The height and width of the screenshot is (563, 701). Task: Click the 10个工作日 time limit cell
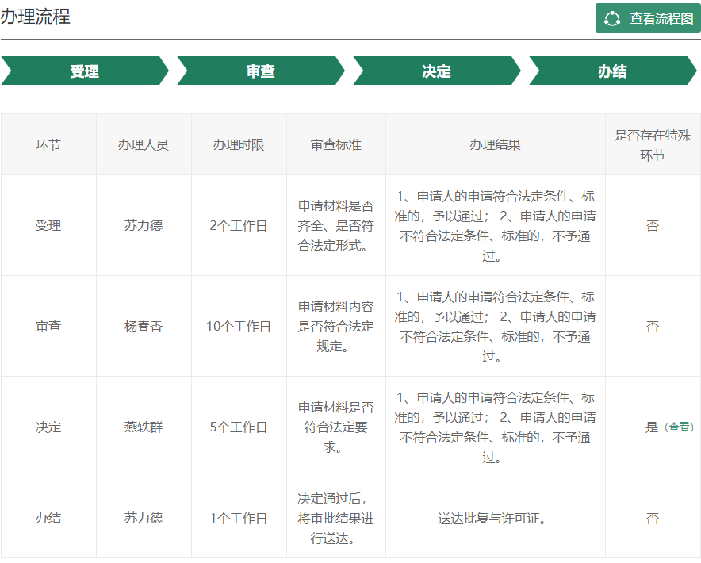[x=239, y=326]
